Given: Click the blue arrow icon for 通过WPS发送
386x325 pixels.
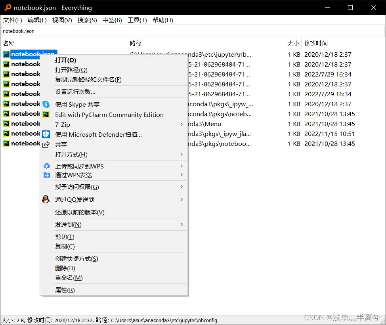Looking at the screenshot, I should click(46, 175).
